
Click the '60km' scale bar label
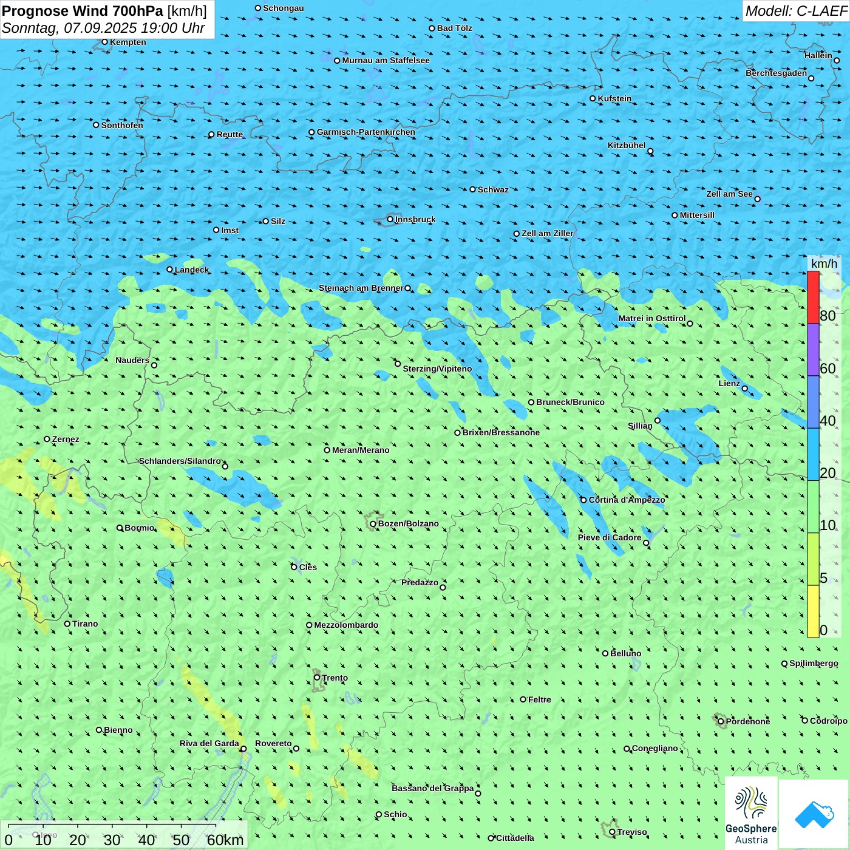(x=225, y=840)
